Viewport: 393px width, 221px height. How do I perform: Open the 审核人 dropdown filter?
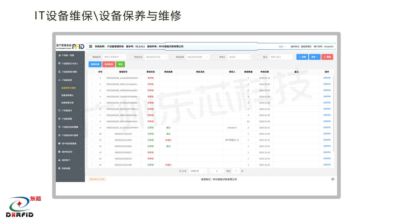coord(239,57)
